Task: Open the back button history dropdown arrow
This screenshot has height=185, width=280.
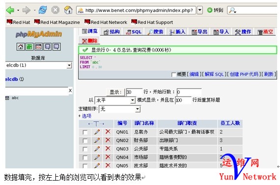Action: [x=18, y=10]
